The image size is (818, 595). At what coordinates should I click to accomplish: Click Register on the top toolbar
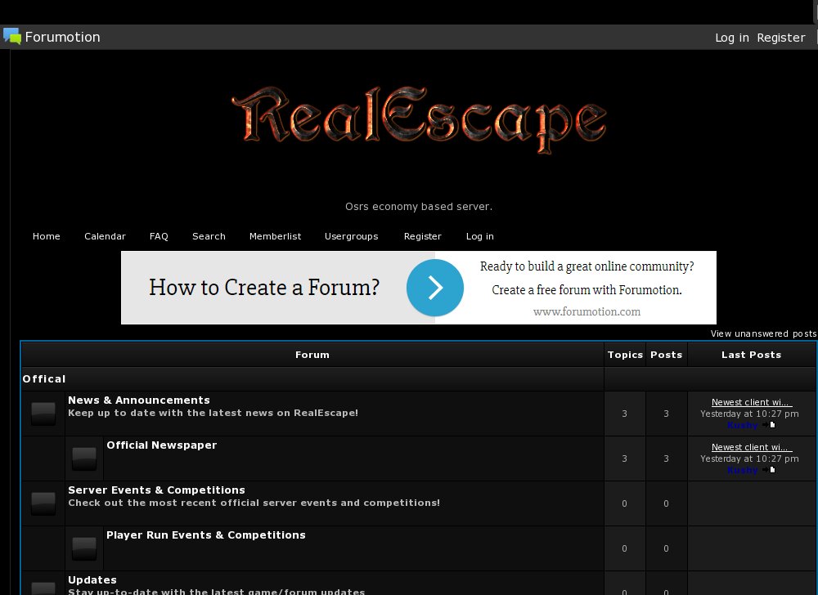pyautogui.click(x=781, y=38)
